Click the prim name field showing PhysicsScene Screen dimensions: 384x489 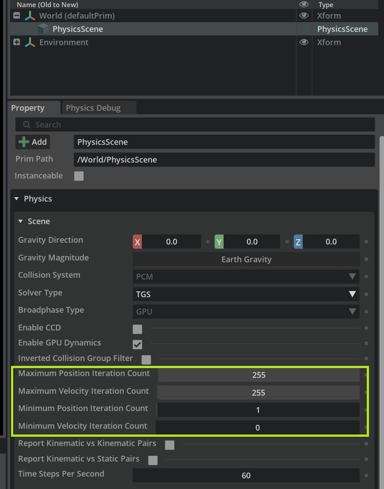pyautogui.click(x=224, y=142)
